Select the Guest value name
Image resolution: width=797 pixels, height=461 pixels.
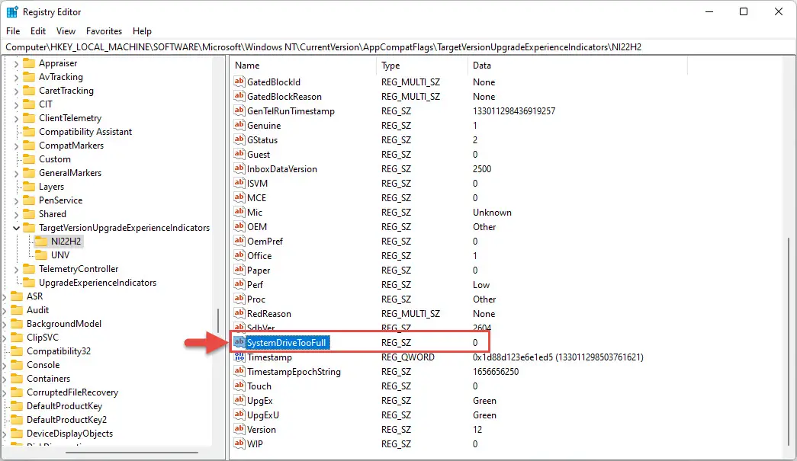(259, 155)
